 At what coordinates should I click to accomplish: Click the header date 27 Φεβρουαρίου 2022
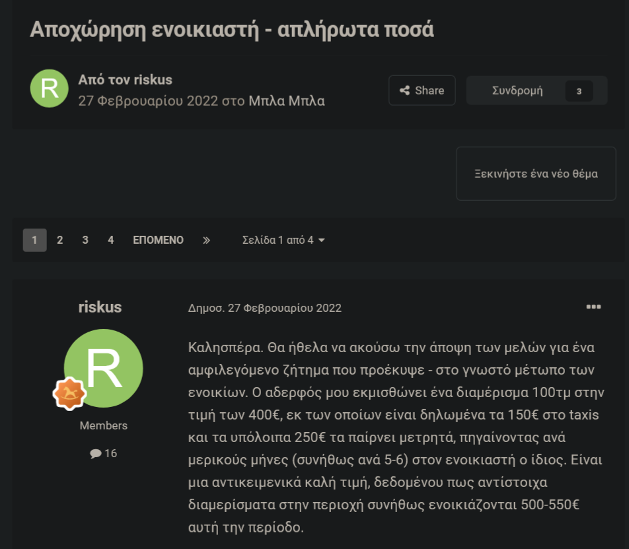pyautogui.click(x=148, y=100)
